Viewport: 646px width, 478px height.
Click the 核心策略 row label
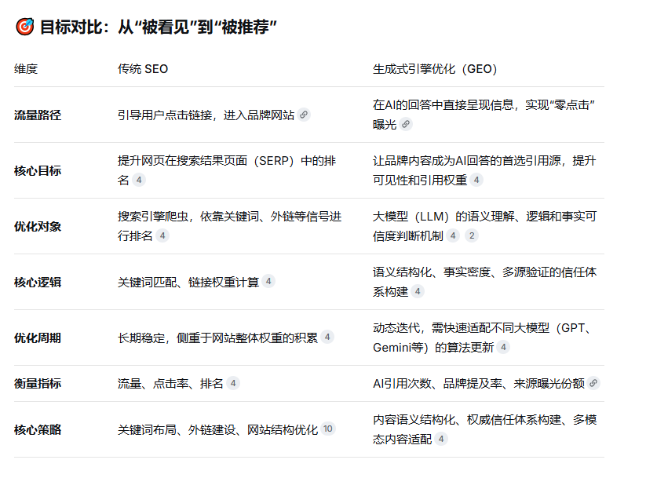pos(38,430)
